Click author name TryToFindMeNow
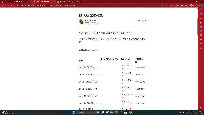 pos(91,20)
